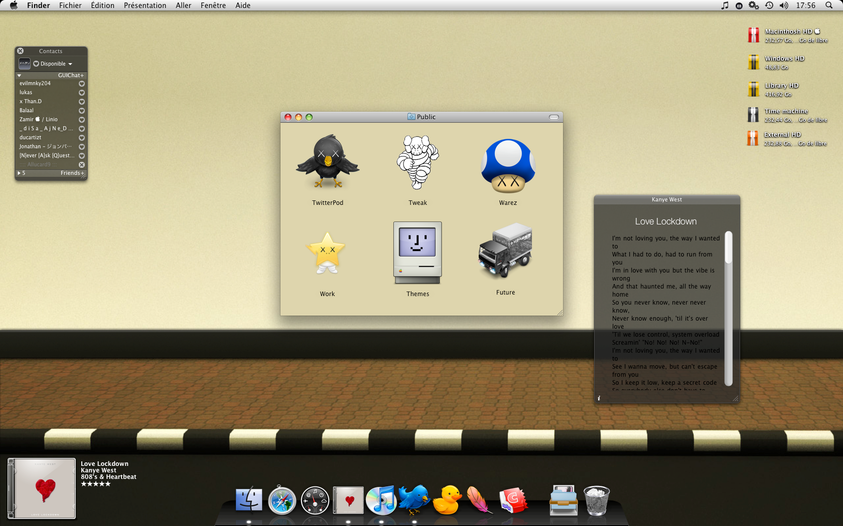
Task: Open the Tweak folder icon
Action: (417, 162)
